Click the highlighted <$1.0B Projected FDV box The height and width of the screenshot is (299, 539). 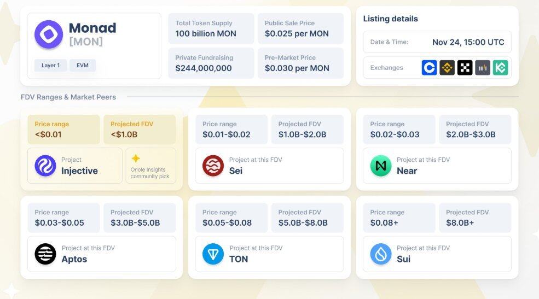140,130
